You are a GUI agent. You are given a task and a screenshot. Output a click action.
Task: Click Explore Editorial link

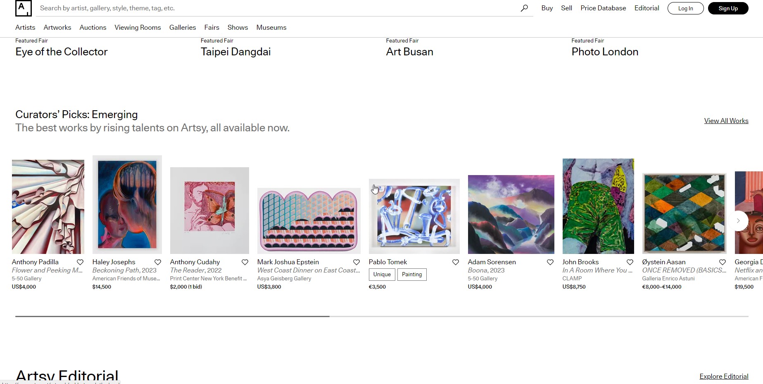pyautogui.click(x=724, y=376)
